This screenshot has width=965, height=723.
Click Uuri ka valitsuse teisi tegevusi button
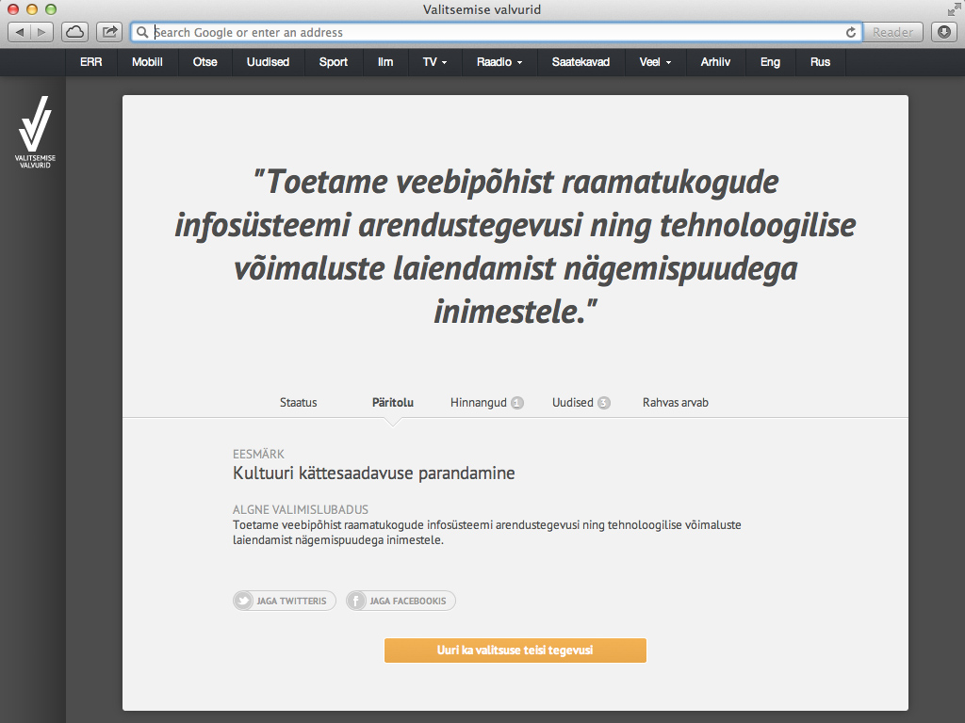[x=515, y=651]
